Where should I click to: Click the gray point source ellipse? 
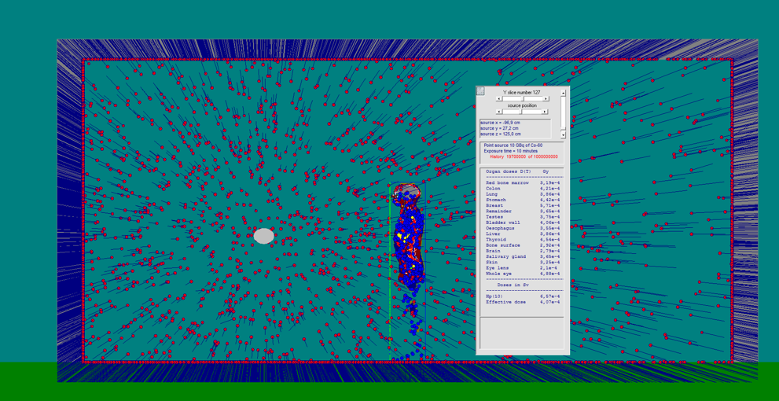point(264,236)
